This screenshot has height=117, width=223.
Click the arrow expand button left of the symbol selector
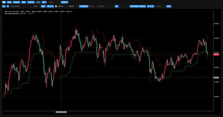4,6
